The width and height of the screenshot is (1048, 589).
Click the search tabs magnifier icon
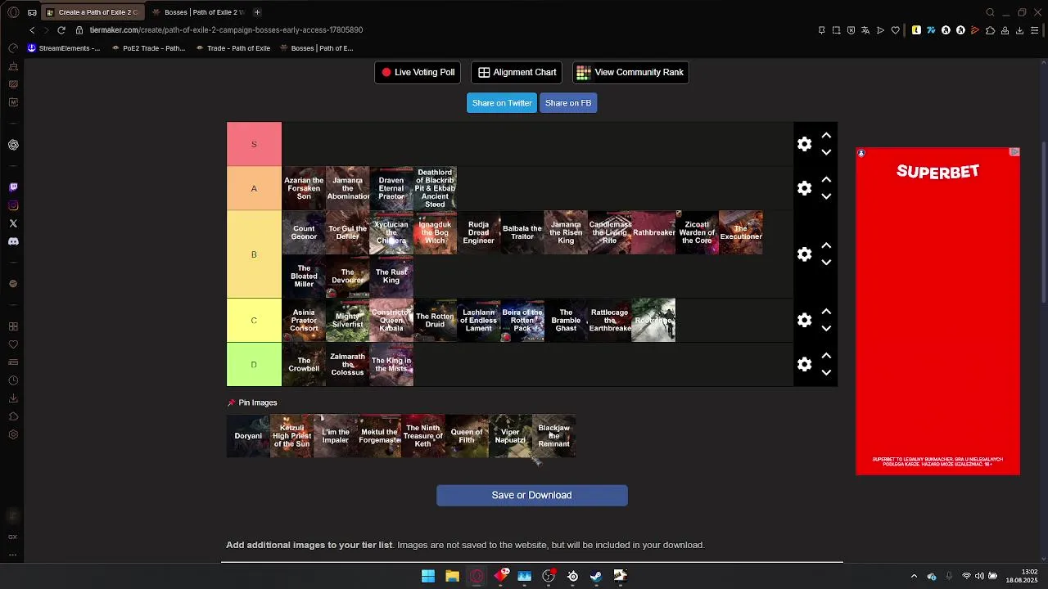point(990,12)
